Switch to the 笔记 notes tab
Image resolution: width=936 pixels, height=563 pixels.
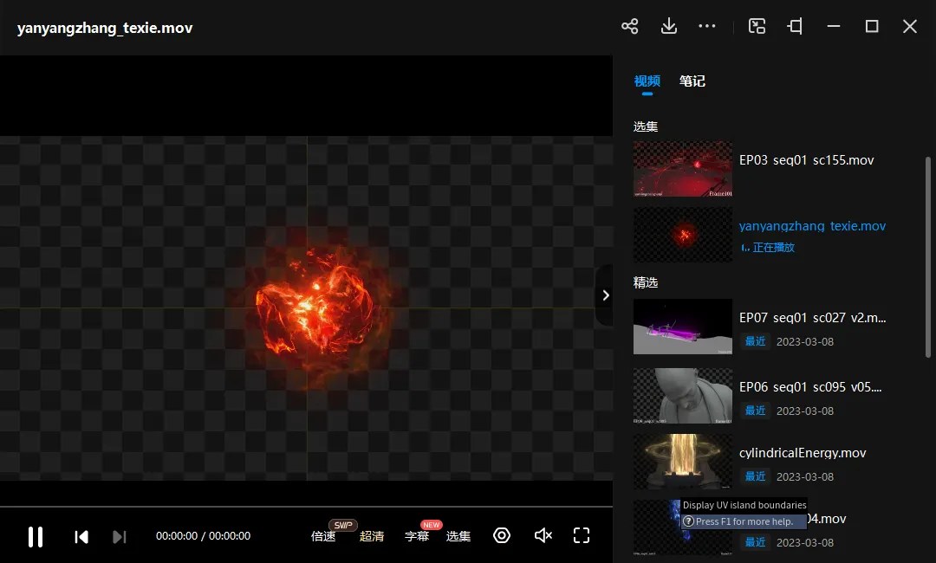coord(692,81)
